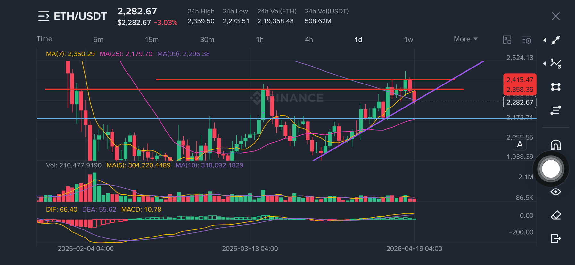
Task: Click the current price tag 2,282.67
Action: [x=520, y=102]
